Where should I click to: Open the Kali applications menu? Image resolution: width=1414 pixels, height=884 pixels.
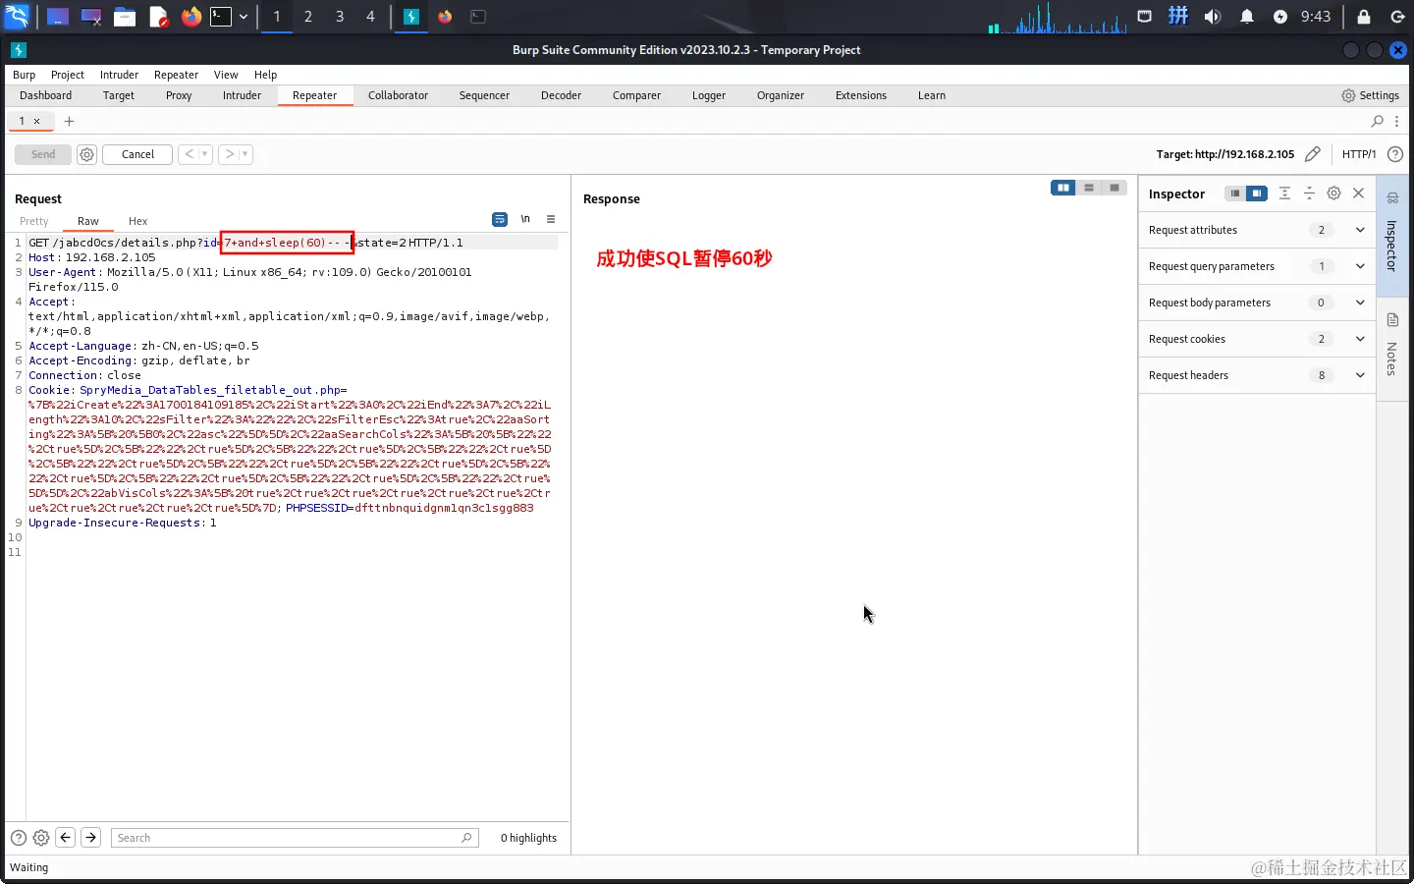tap(17, 17)
